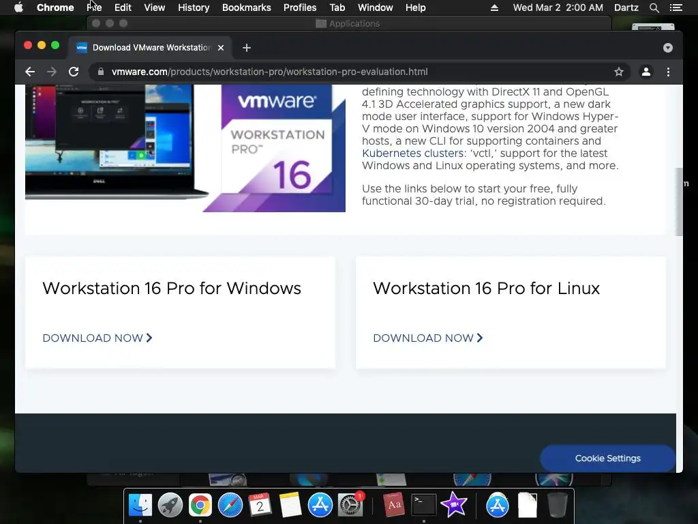Open the Bookmarks menu
The width and height of the screenshot is (698, 524).
pos(247,8)
